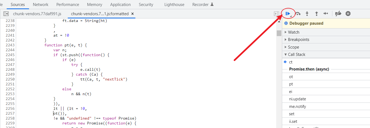Viewport: 370px width, 128px height.
Task: Open the Recorder panel
Action: (200, 5)
